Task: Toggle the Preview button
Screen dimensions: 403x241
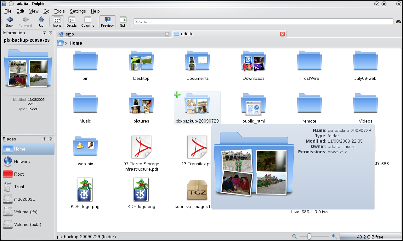Action: 107,22
